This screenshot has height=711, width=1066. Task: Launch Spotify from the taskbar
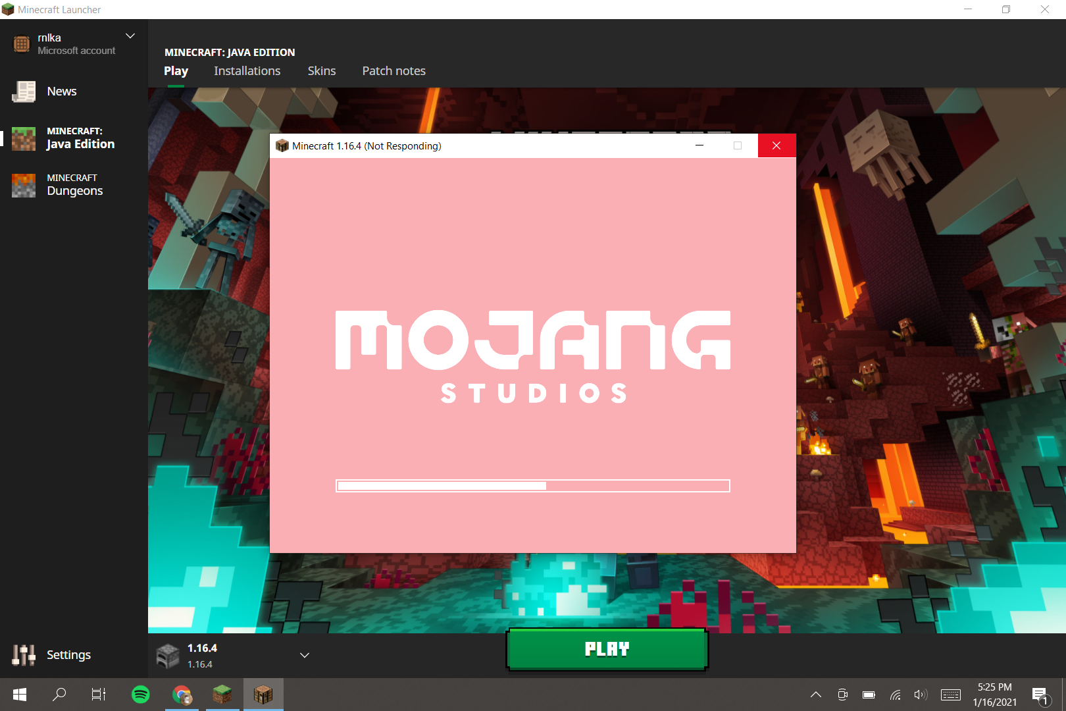coord(141,695)
